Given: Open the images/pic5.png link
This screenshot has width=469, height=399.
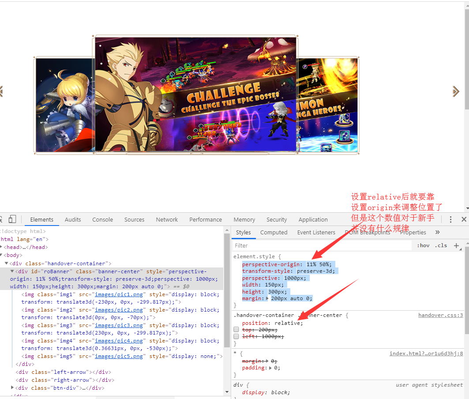Looking at the screenshot, I should 119,356.
